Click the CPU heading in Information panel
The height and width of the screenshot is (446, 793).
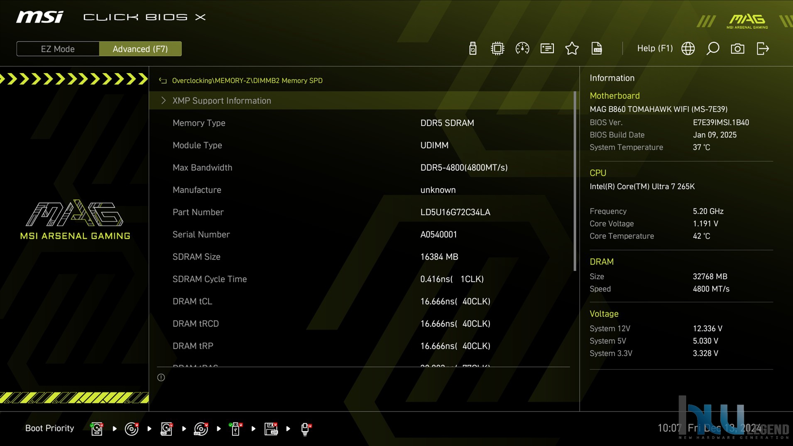[598, 173]
